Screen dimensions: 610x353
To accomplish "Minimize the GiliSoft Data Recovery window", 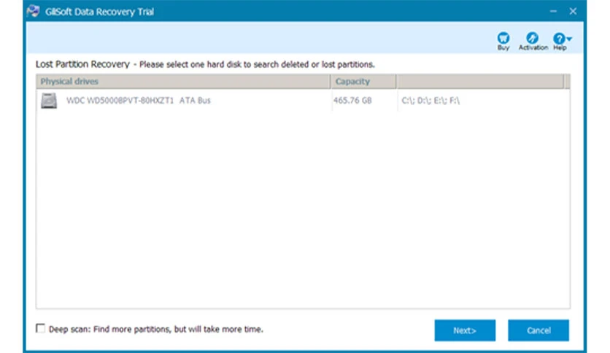I will [553, 11].
